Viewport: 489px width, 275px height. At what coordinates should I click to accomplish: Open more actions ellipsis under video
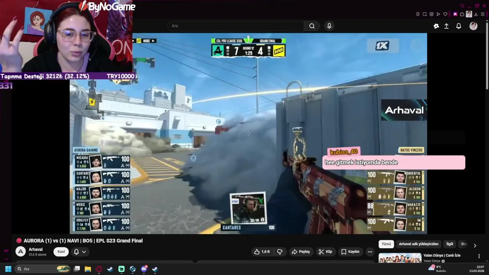click(x=370, y=252)
